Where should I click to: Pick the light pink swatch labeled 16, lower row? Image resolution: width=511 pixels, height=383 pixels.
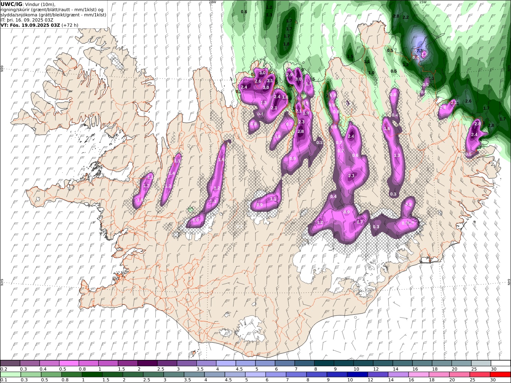(419, 374)
